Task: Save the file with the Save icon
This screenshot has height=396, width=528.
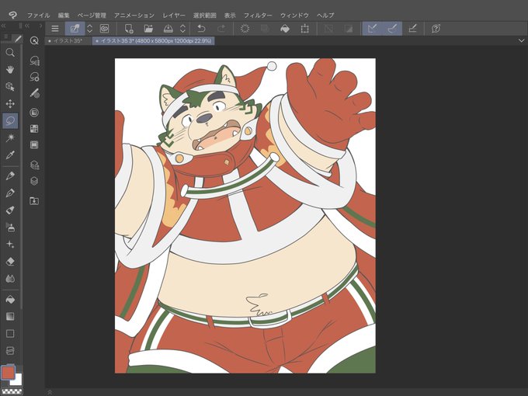Action: (168, 29)
